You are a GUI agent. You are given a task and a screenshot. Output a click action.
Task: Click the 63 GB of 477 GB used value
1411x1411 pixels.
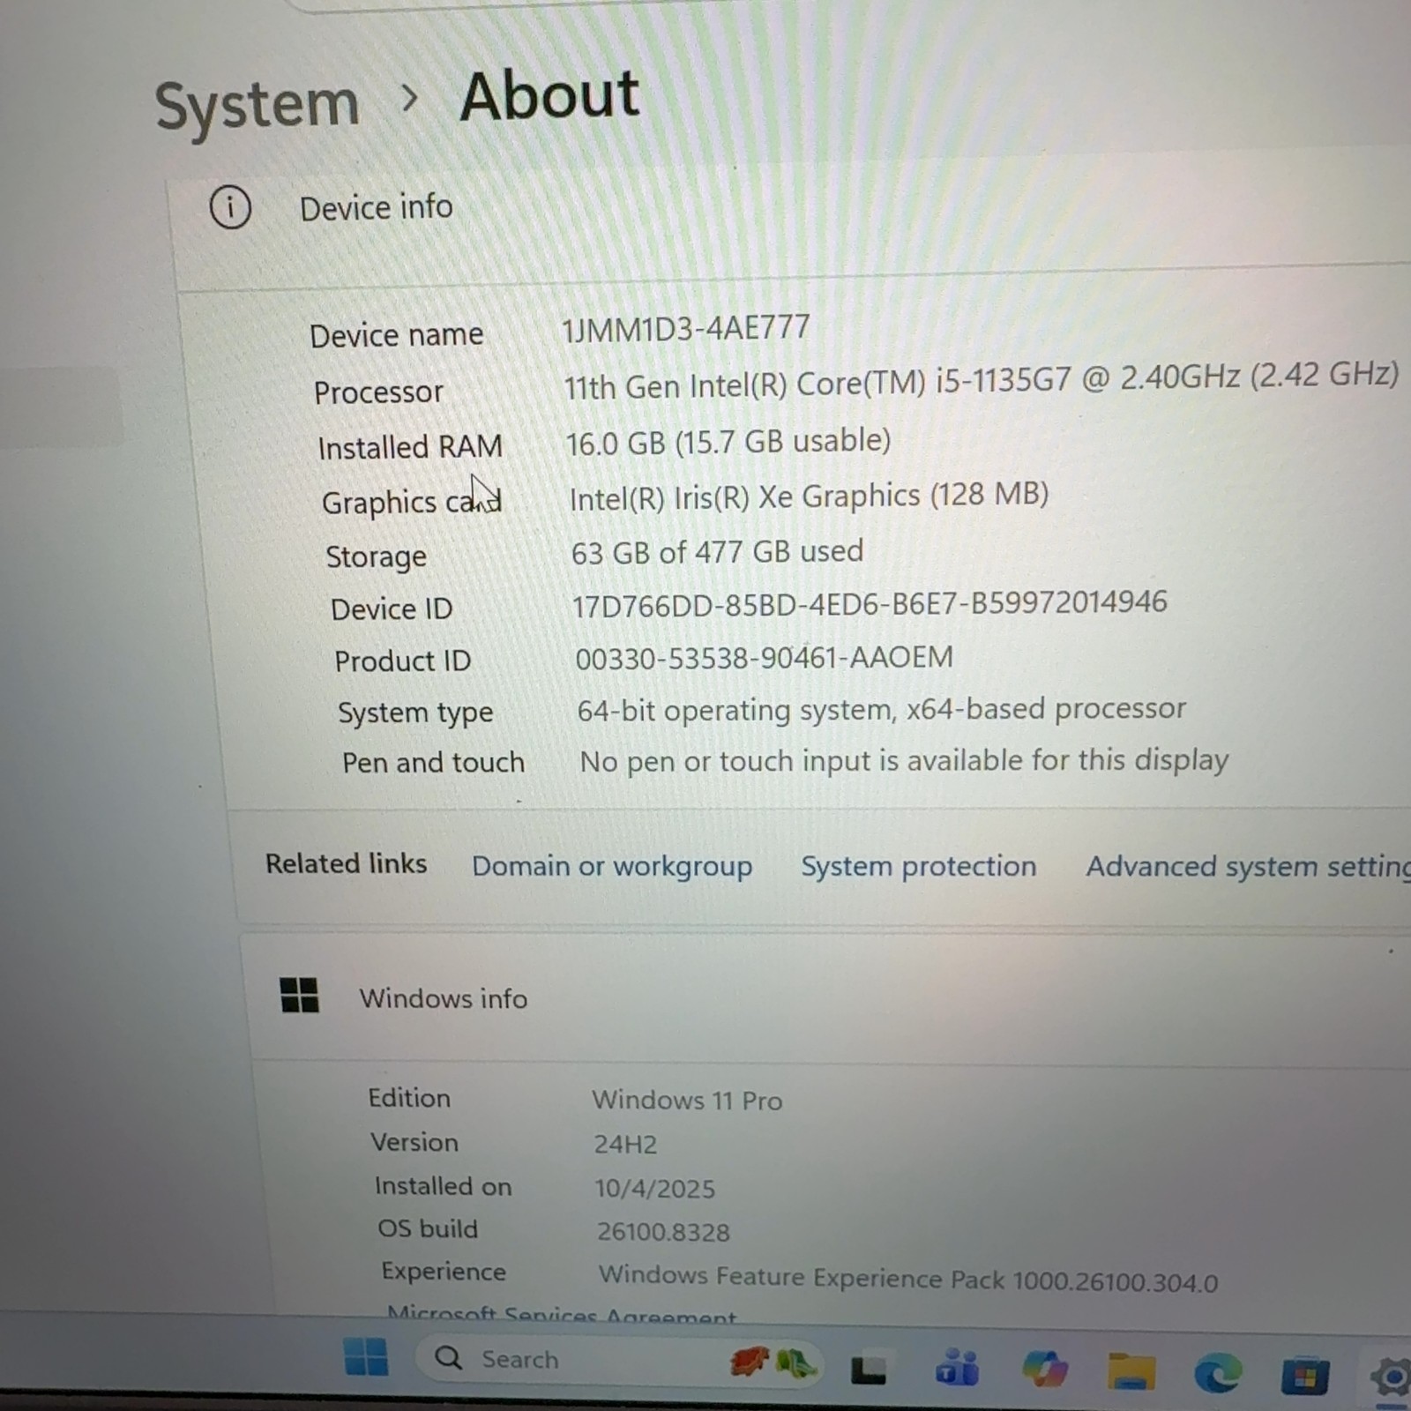[x=717, y=552]
